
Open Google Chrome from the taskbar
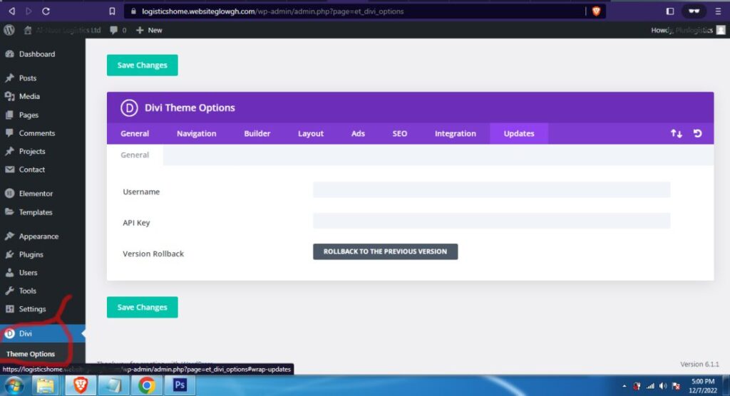147,386
